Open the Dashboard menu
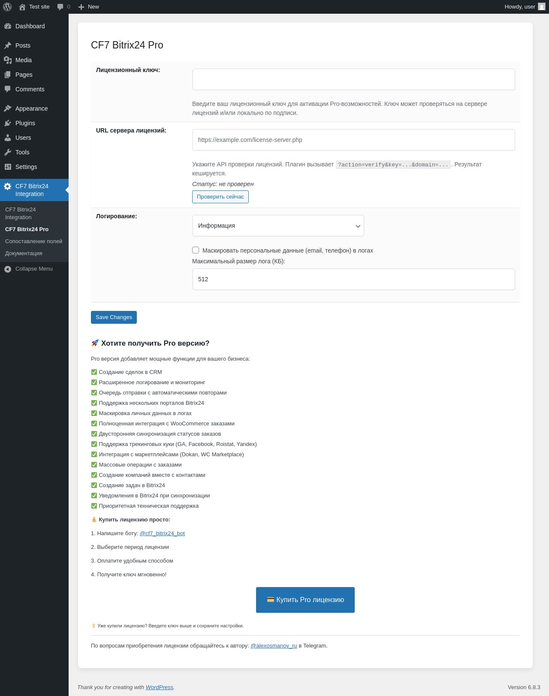The height and width of the screenshot is (696, 549). 34,26
